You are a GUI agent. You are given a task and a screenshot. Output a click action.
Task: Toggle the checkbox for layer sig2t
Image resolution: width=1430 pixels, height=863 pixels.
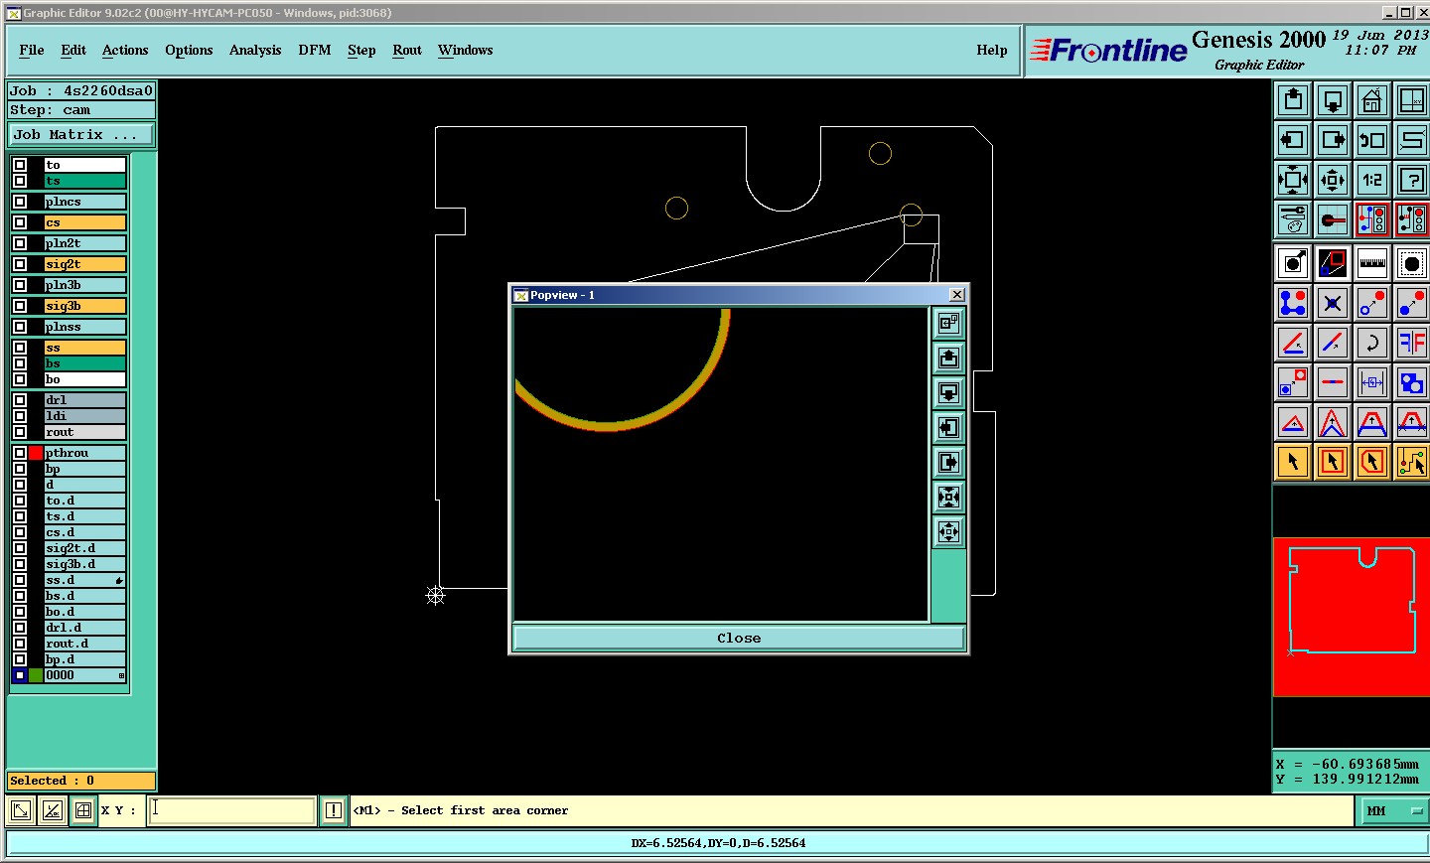(20, 264)
